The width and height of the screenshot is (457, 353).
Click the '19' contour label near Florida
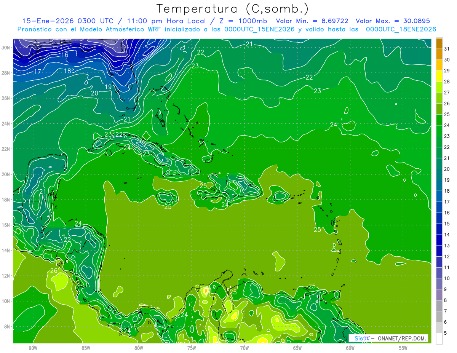108,87
